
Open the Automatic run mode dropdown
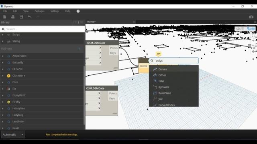[x=13, y=135]
